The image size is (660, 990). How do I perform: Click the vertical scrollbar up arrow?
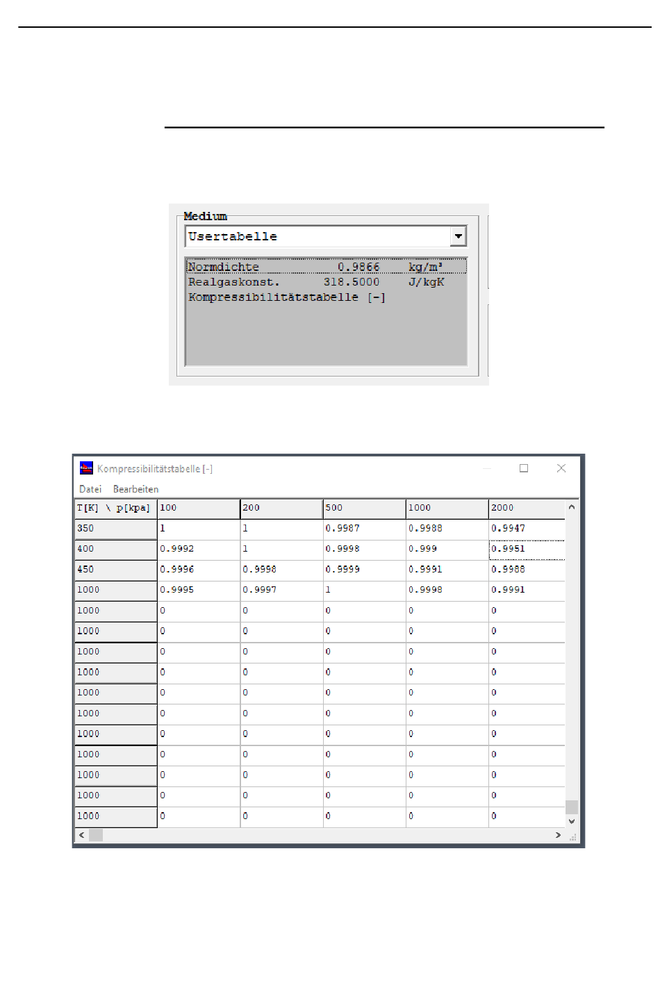pyautogui.click(x=572, y=507)
